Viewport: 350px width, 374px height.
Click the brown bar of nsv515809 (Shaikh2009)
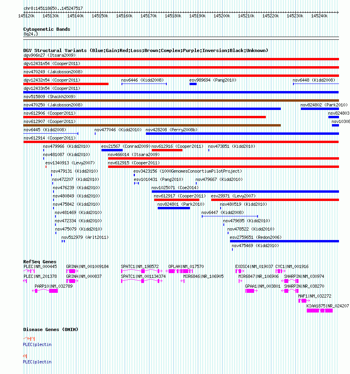click(x=181, y=100)
